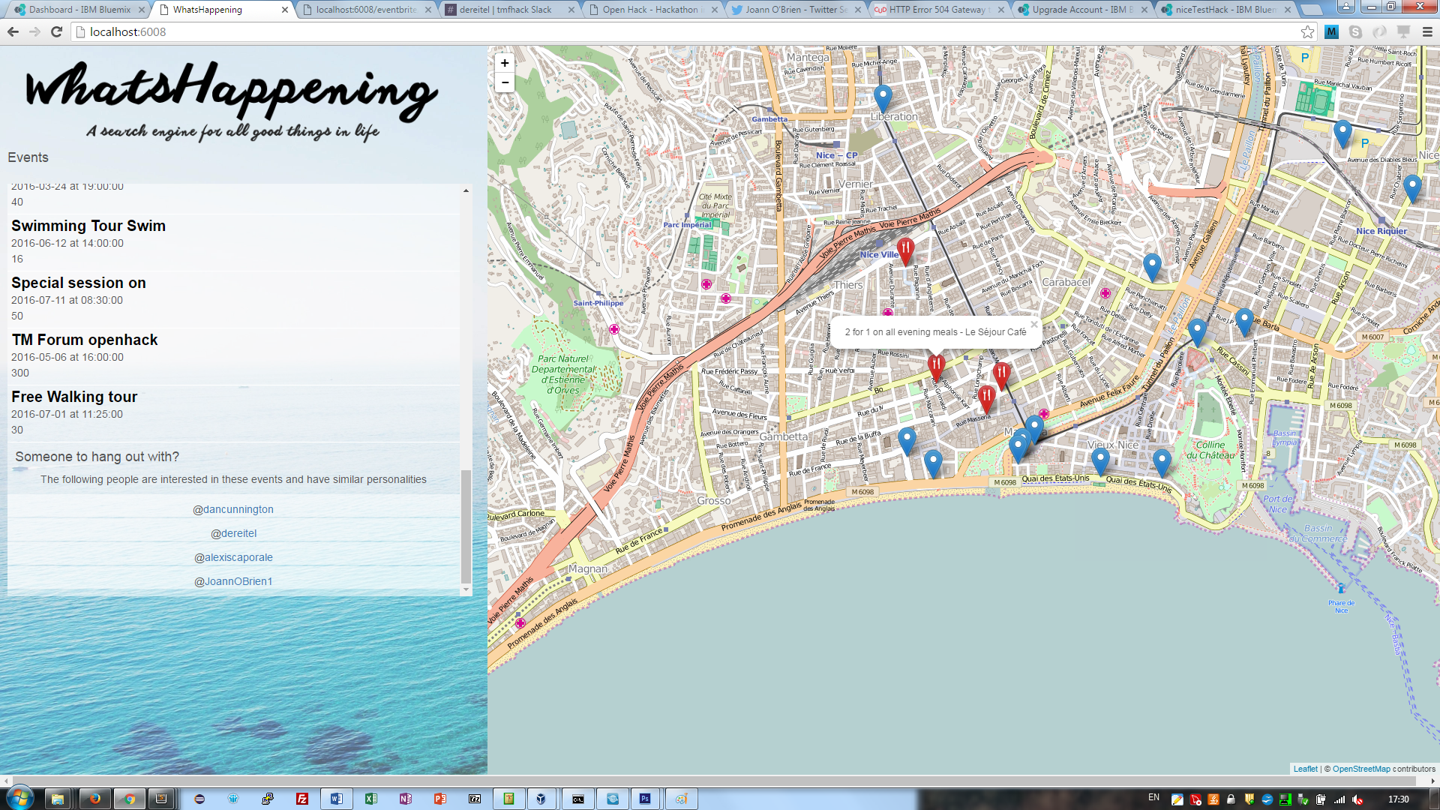
Task: Bookmark page with the star icon
Action: click(x=1307, y=31)
